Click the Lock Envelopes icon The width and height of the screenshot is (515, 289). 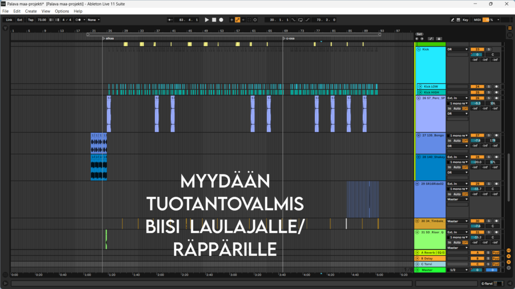(439, 39)
